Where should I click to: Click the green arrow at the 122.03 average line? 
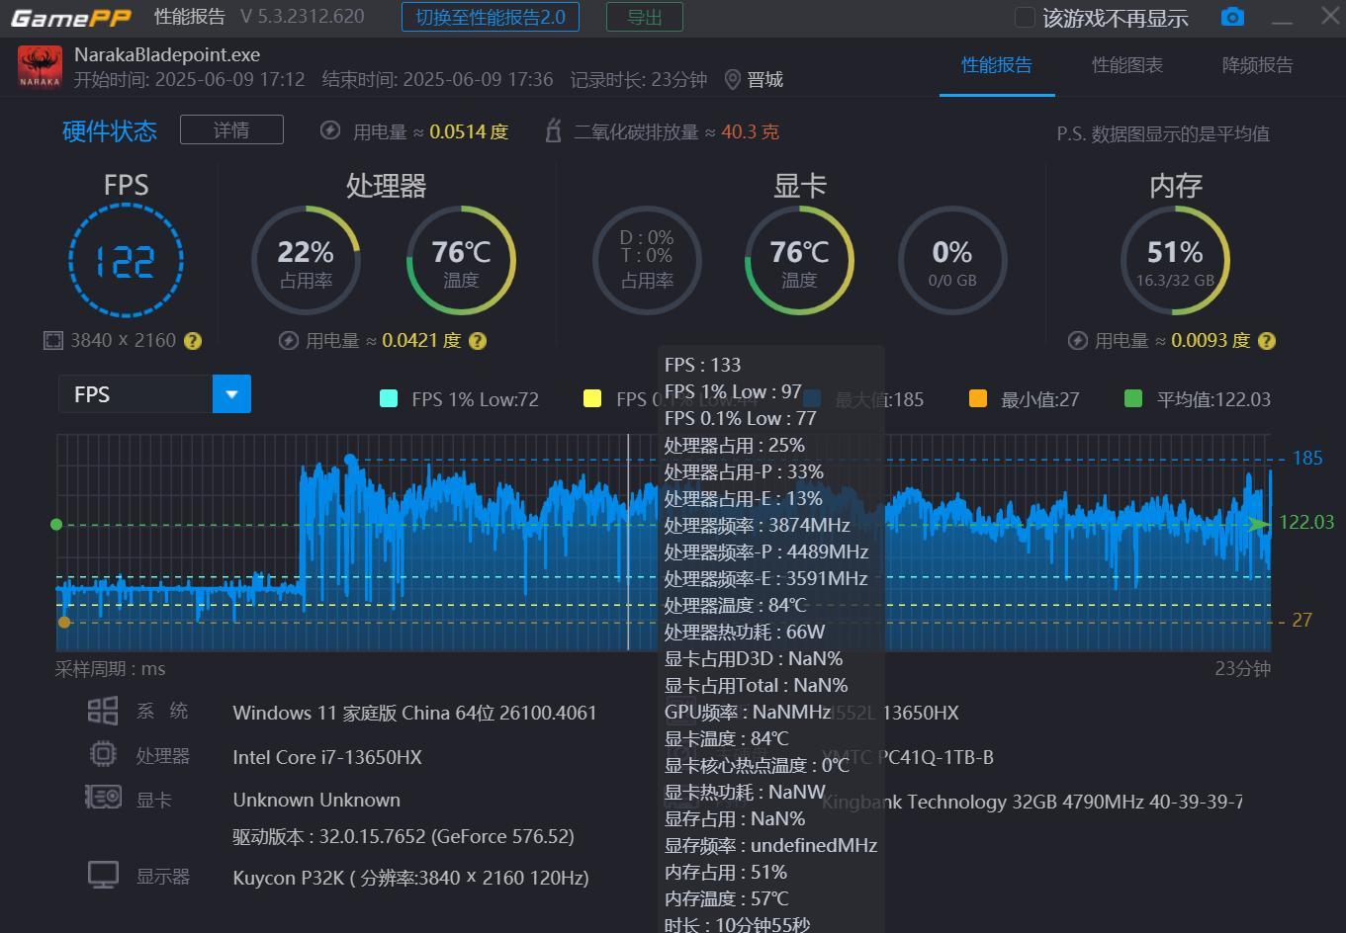click(1260, 524)
